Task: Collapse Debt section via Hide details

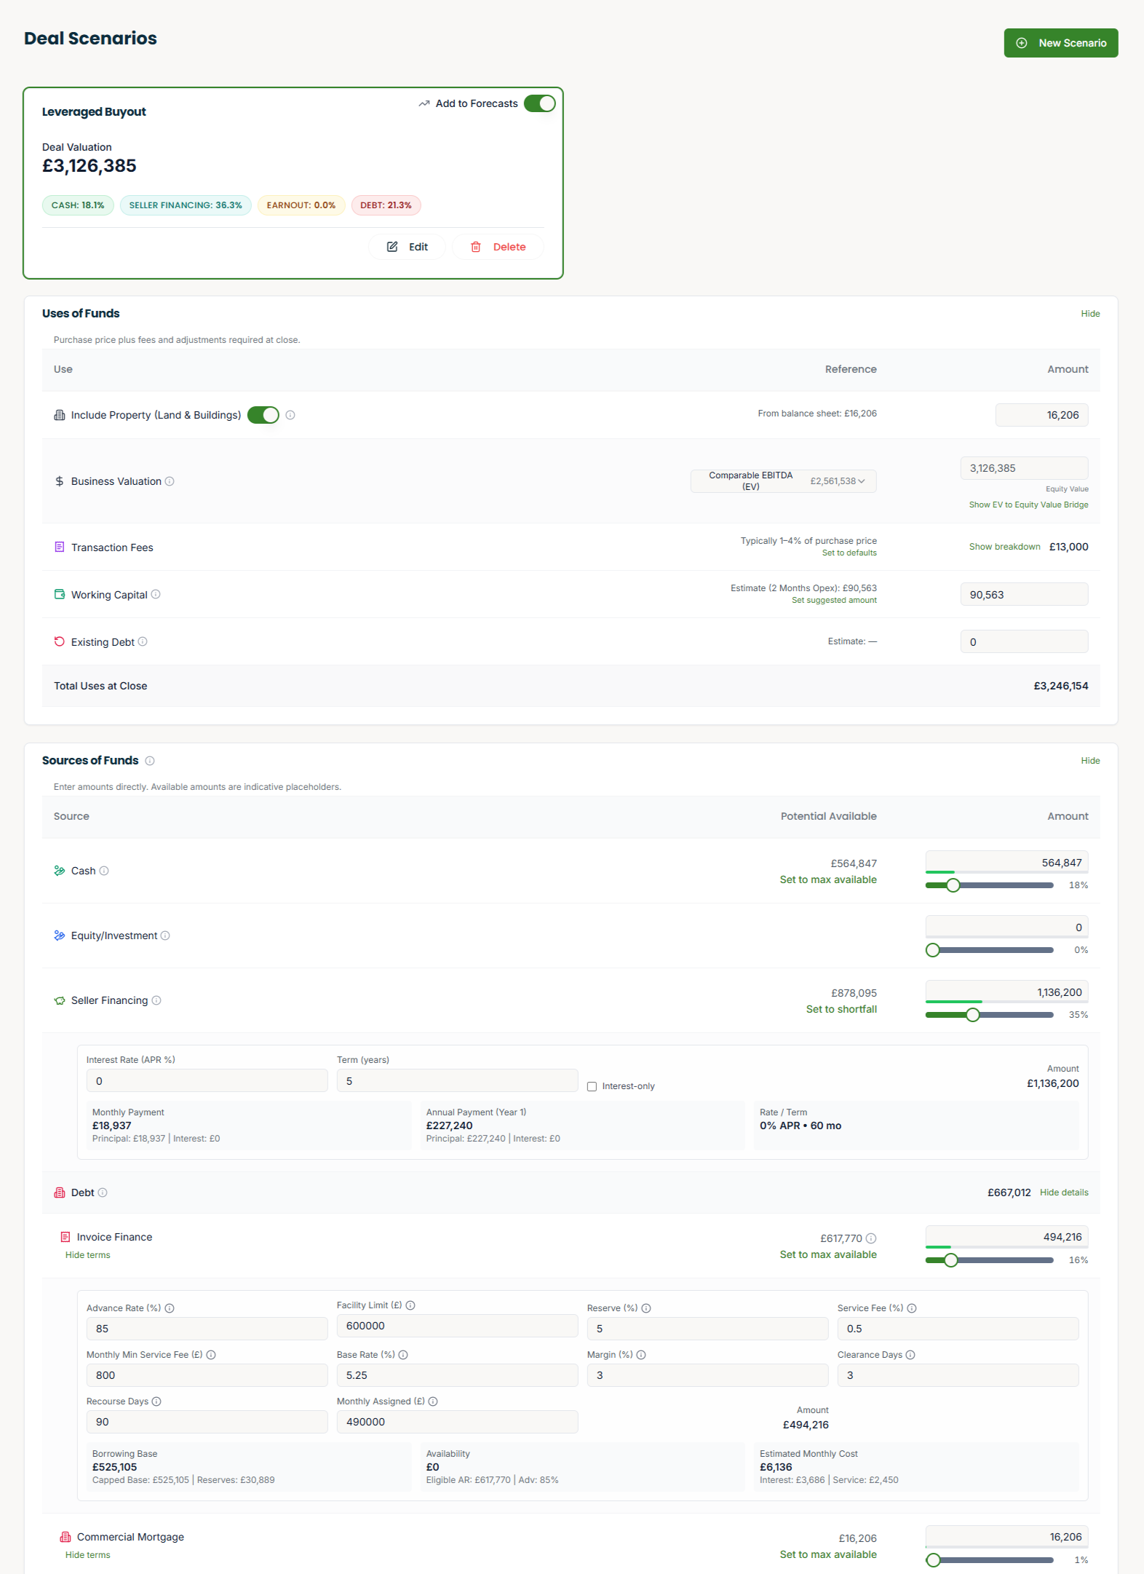Action: pos(1064,1193)
